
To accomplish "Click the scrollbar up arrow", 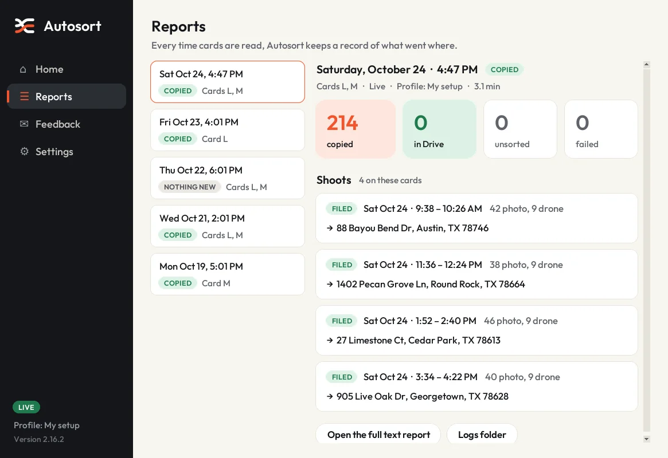I will 647,65.
